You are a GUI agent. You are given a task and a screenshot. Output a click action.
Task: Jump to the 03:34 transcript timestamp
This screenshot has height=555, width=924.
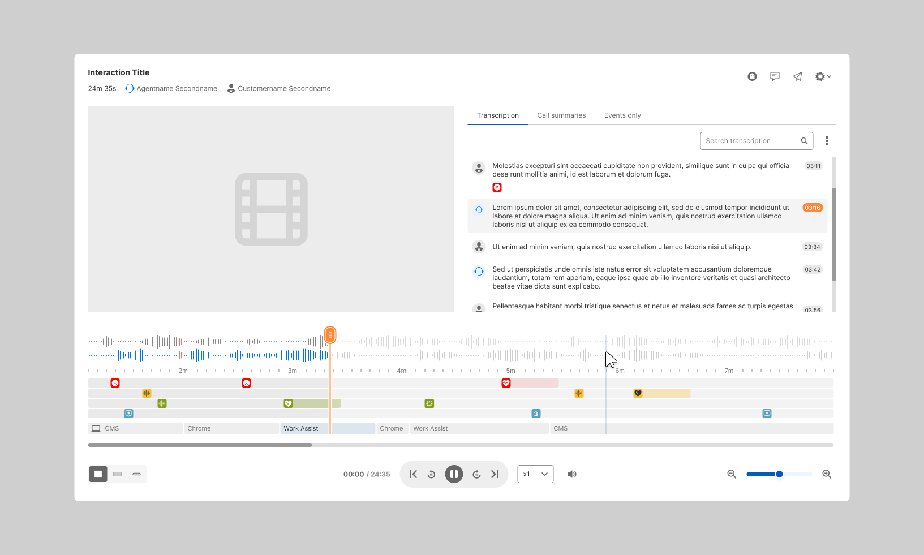coord(812,247)
